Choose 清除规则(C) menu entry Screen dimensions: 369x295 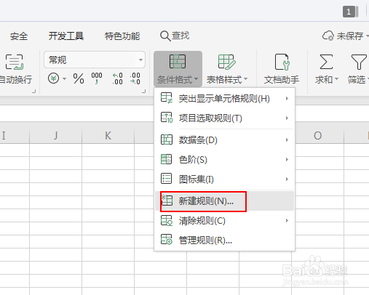[224, 221]
